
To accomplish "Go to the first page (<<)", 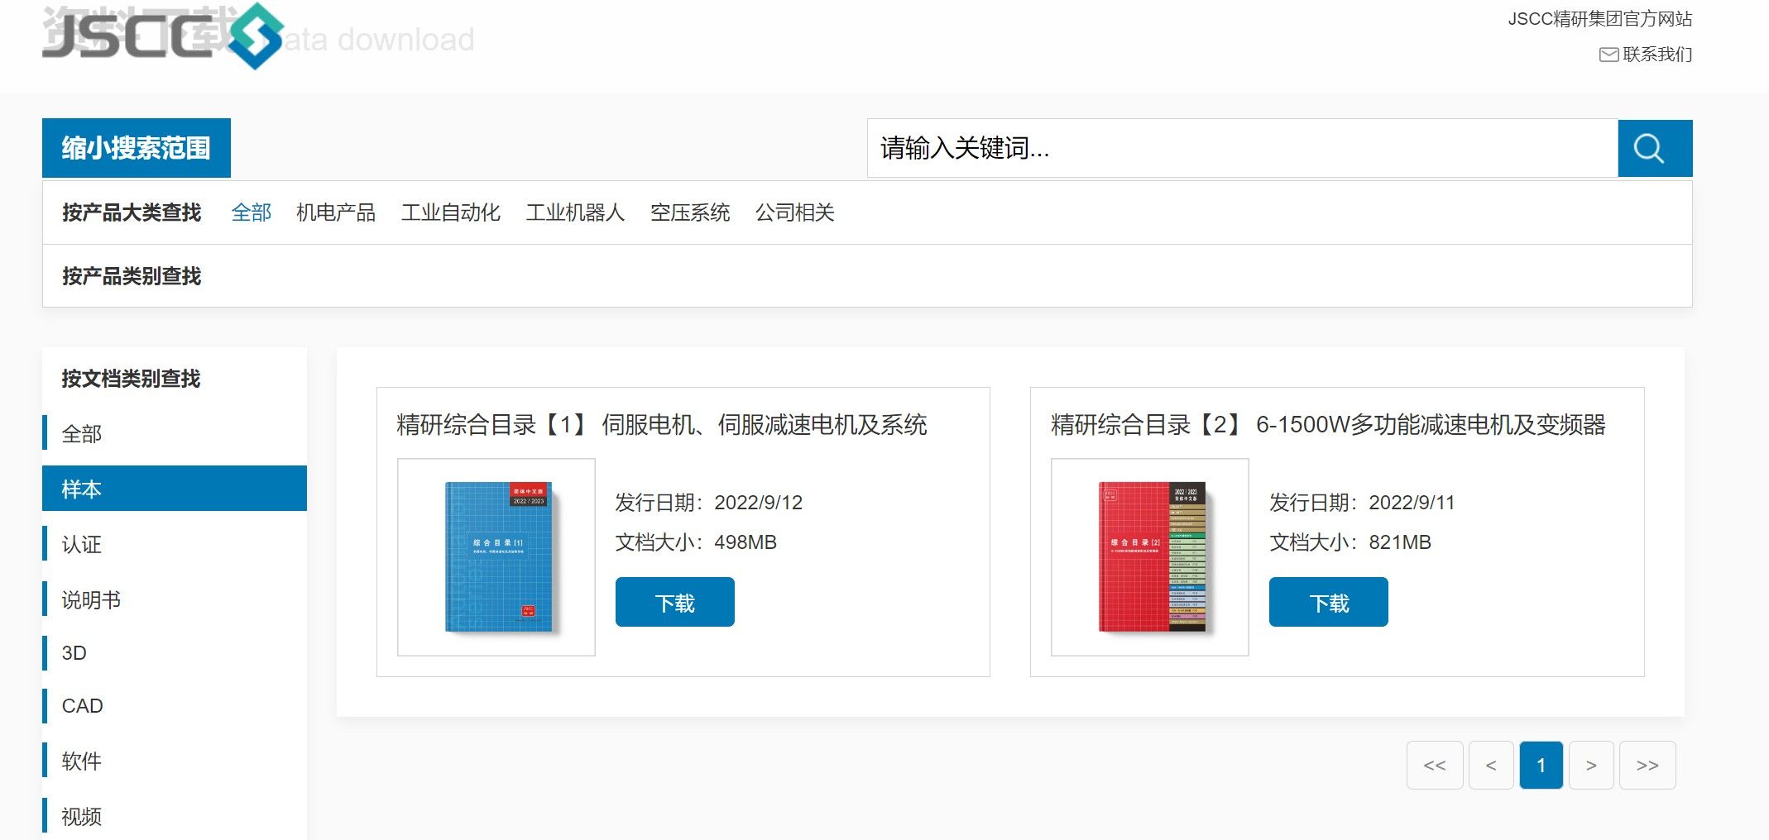I will (1434, 766).
